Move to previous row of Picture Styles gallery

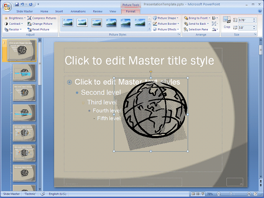pos(149,19)
